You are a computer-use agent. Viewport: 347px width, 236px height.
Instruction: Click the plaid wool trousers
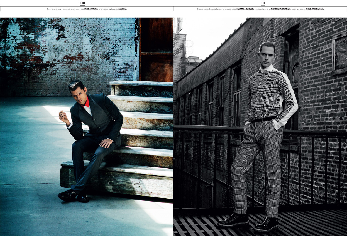tap(256, 161)
